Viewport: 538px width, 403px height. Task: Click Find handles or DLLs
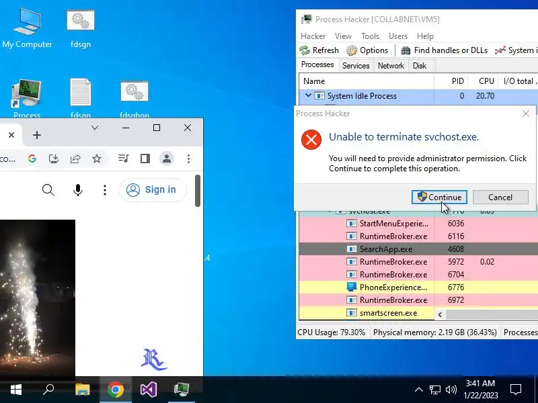(445, 50)
